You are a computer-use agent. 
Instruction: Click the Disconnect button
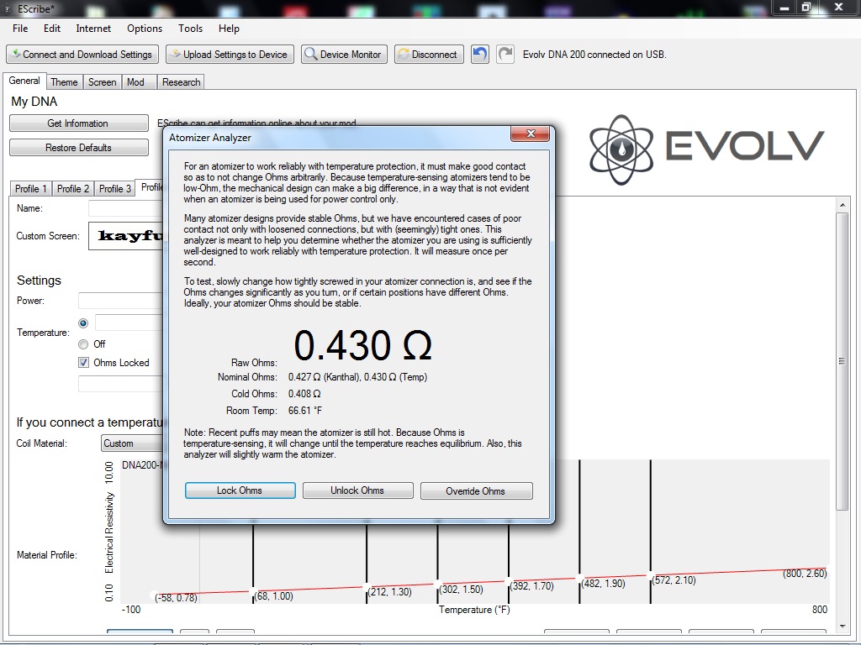tap(429, 55)
